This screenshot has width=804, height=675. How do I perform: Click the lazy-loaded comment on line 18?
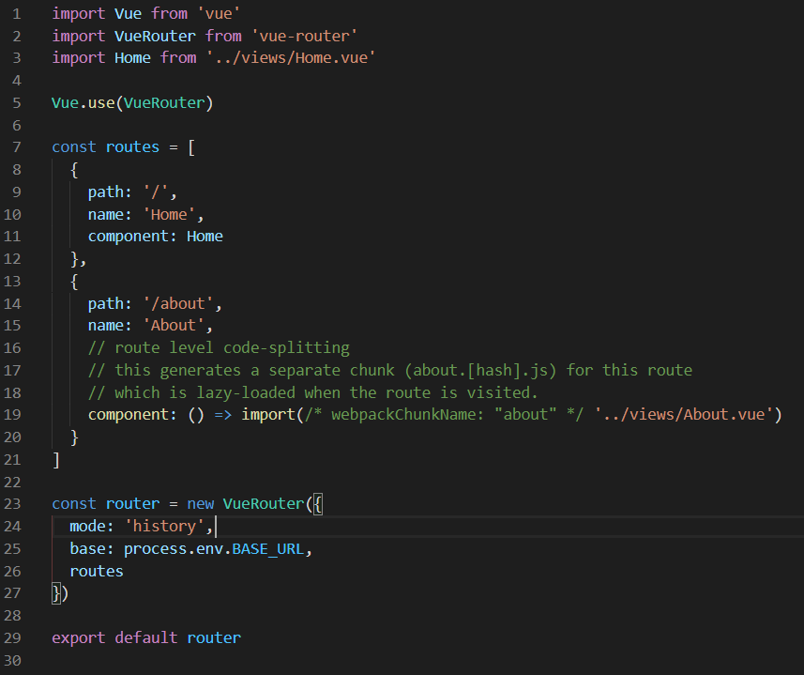click(313, 393)
